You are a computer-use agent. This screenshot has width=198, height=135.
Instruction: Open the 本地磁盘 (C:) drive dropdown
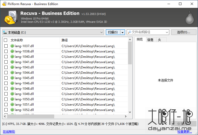[x=53, y=32]
